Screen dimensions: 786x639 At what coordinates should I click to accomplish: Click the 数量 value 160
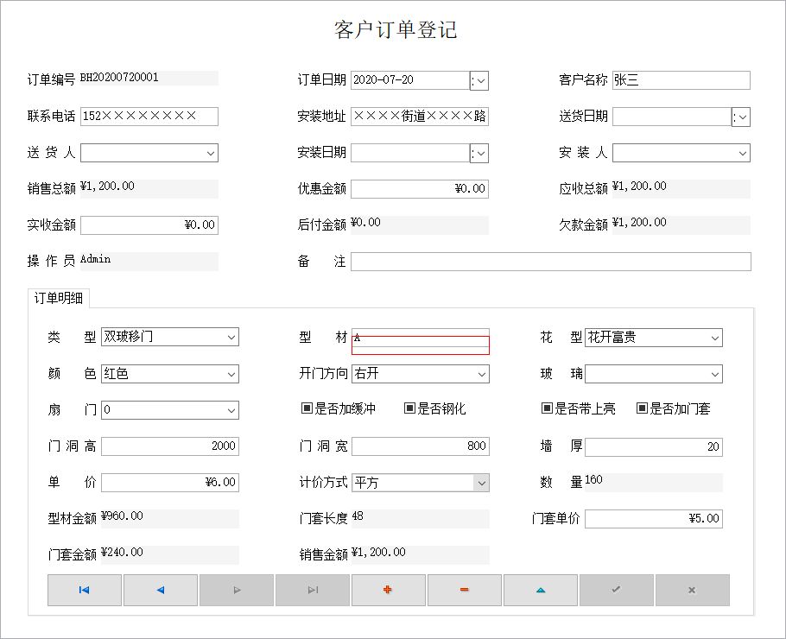point(593,479)
